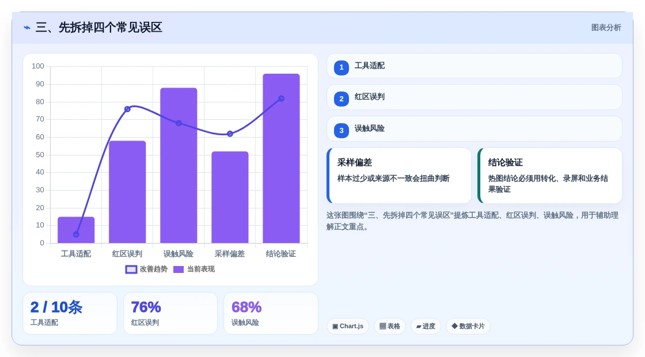
Task: Click the 76% 红区误判 stat card
Action: click(170, 313)
